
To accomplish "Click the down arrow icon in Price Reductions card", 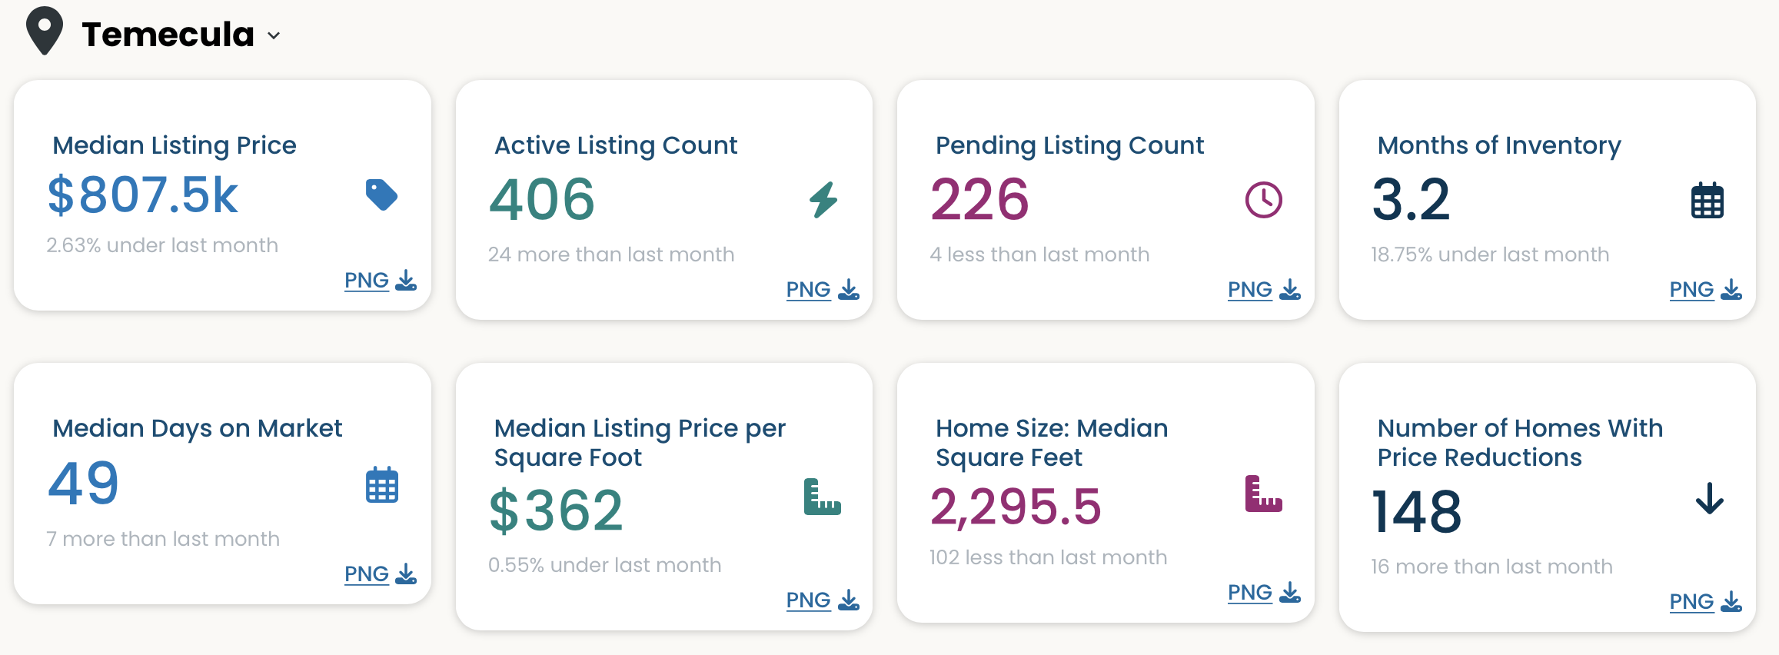I will pyautogui.click(x=1710, y=498).
